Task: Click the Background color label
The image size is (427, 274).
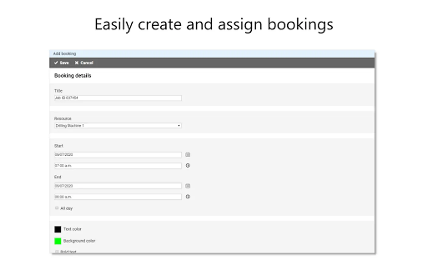Action: point(79,241)
